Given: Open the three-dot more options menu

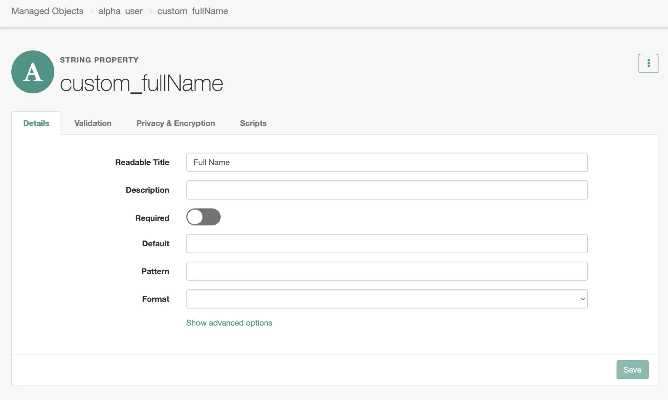Looking at the screenshot, I should click(x=648, y=63).
